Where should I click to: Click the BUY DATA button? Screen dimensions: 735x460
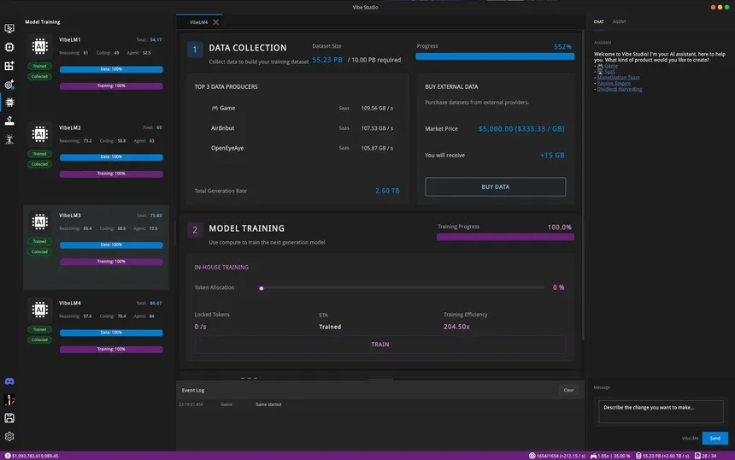495,186
